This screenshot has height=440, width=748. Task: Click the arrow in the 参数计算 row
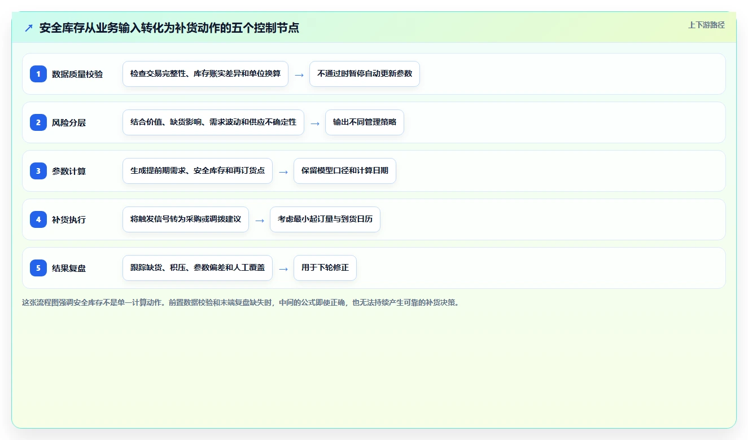click(283, 171)
